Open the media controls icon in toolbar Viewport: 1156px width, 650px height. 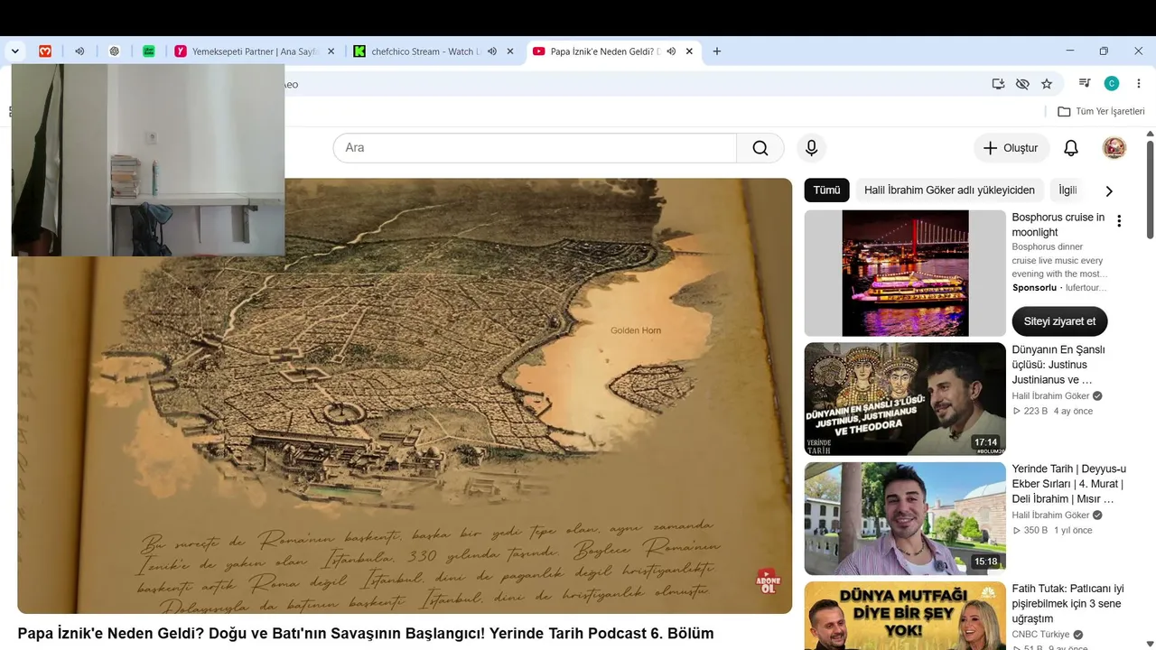coord(1085,84)
